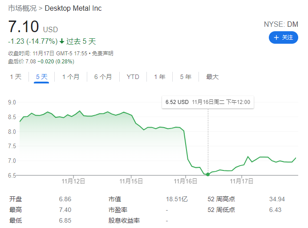The width and height of the screenshot is (308, 228).
Task: Click the down arrow next to 过去 5 天
Action: point(62,41)
